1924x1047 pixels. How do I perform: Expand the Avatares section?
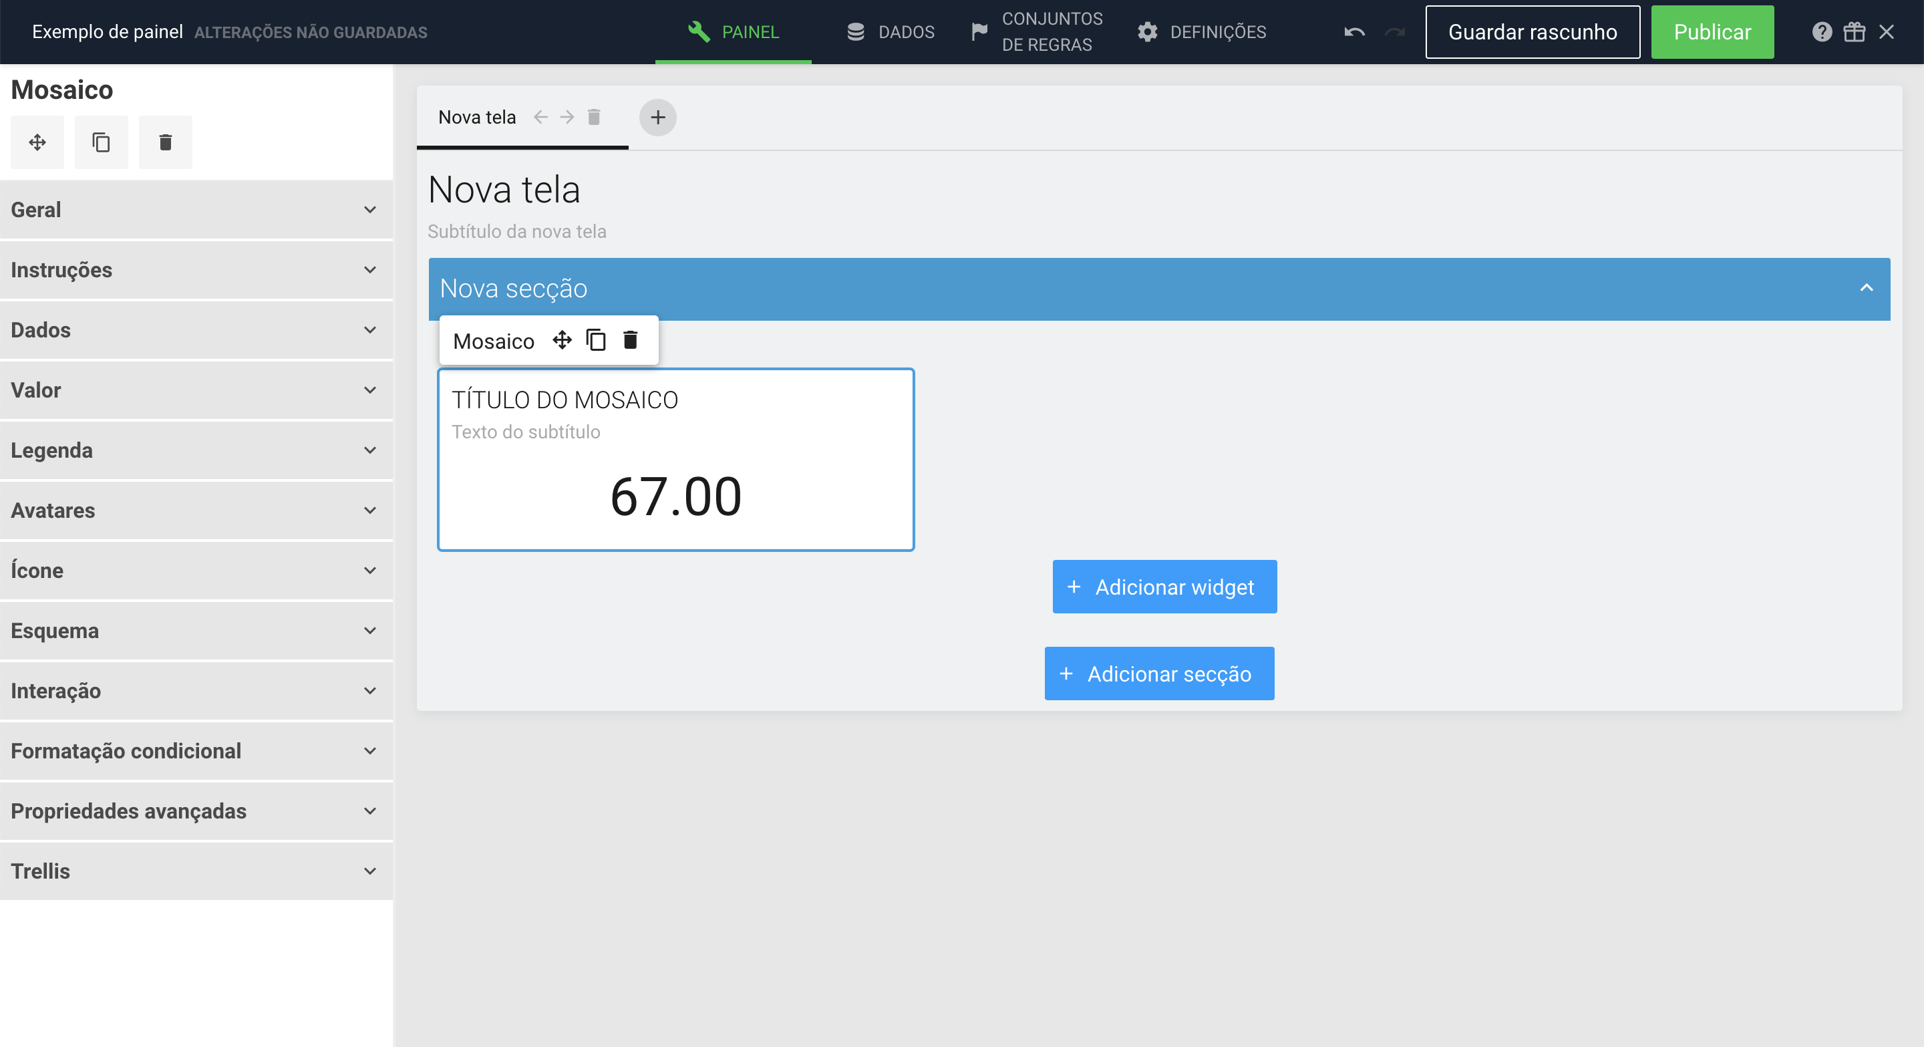196,510
